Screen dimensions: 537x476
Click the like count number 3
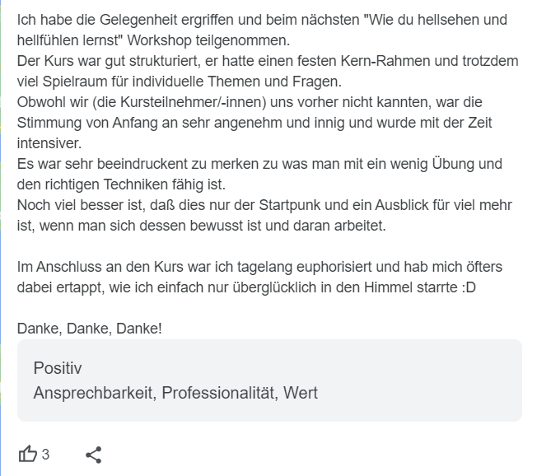[45, 455]
